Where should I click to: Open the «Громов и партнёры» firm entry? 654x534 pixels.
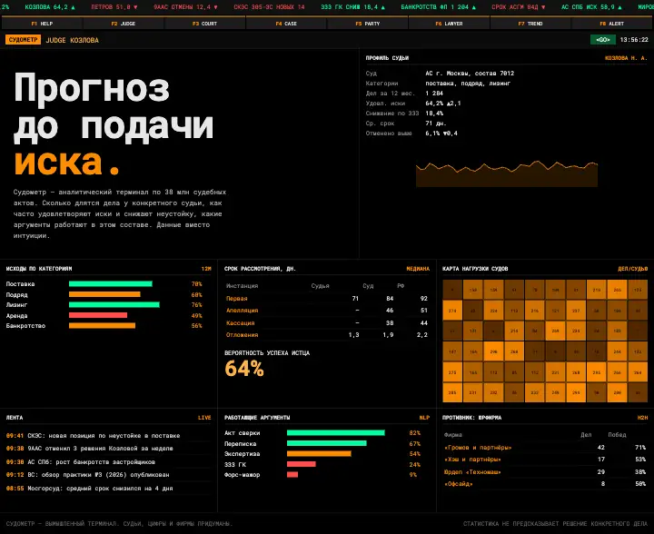pyautogui.click(x=478, y=448)
